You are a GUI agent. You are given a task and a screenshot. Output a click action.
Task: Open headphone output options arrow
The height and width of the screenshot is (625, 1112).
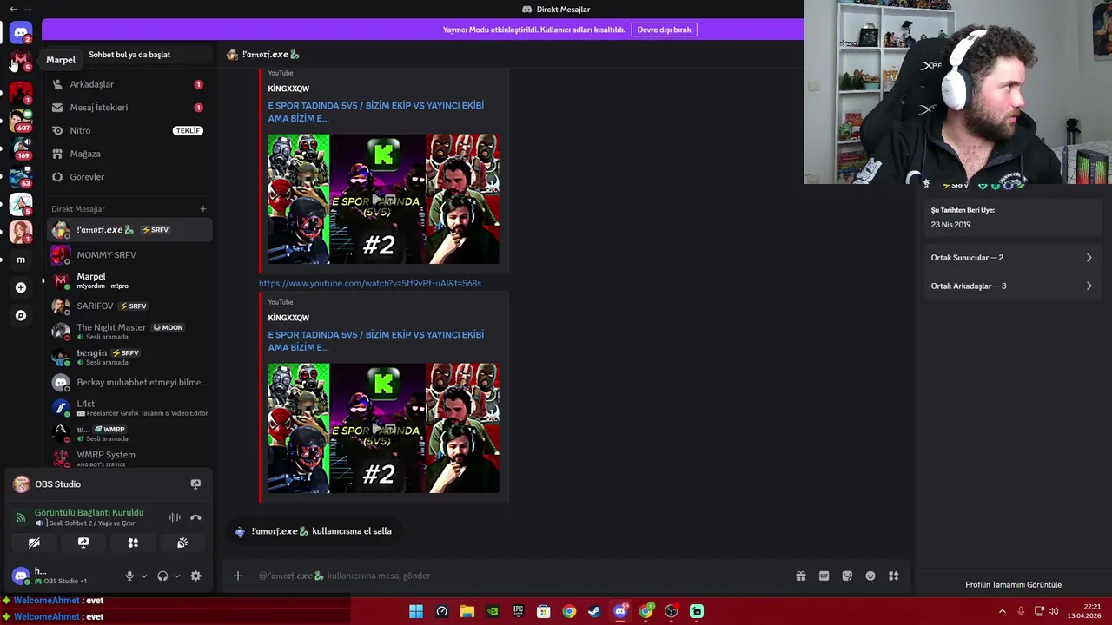coord(177,576)
